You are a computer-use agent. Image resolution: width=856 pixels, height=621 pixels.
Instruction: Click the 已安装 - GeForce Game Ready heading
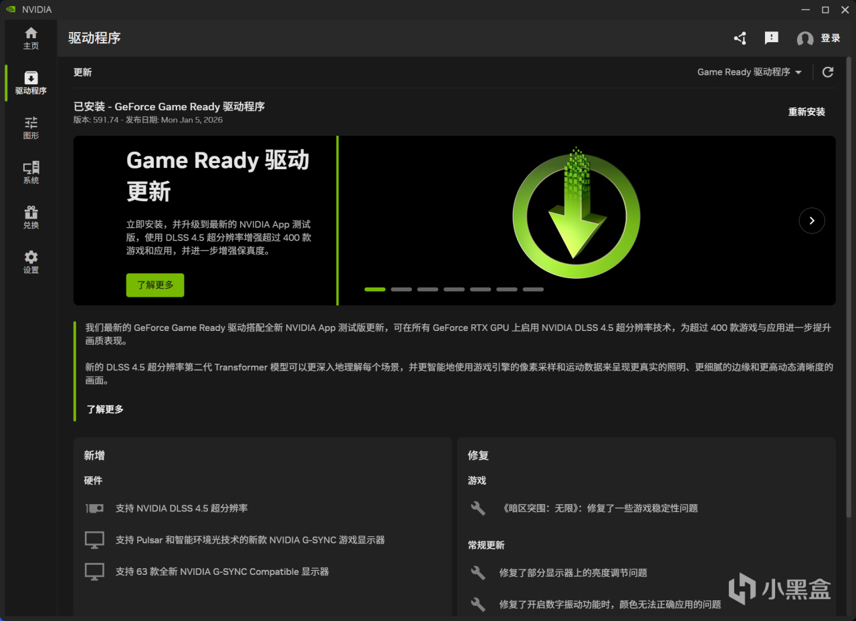[169, 106]
